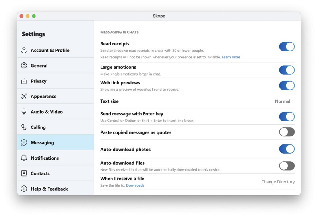Maximize Skype window with green button
The height and width of the screenshot is (218, 318).
[x=34, y=16]
